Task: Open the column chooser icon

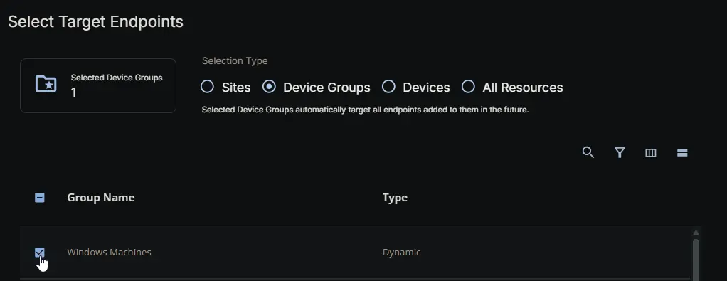Action: pos(650,152)
